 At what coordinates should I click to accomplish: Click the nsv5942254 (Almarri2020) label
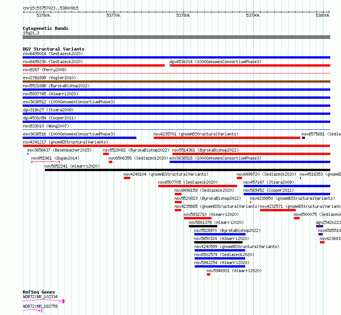pyautogui.click(x=222, y=263)
